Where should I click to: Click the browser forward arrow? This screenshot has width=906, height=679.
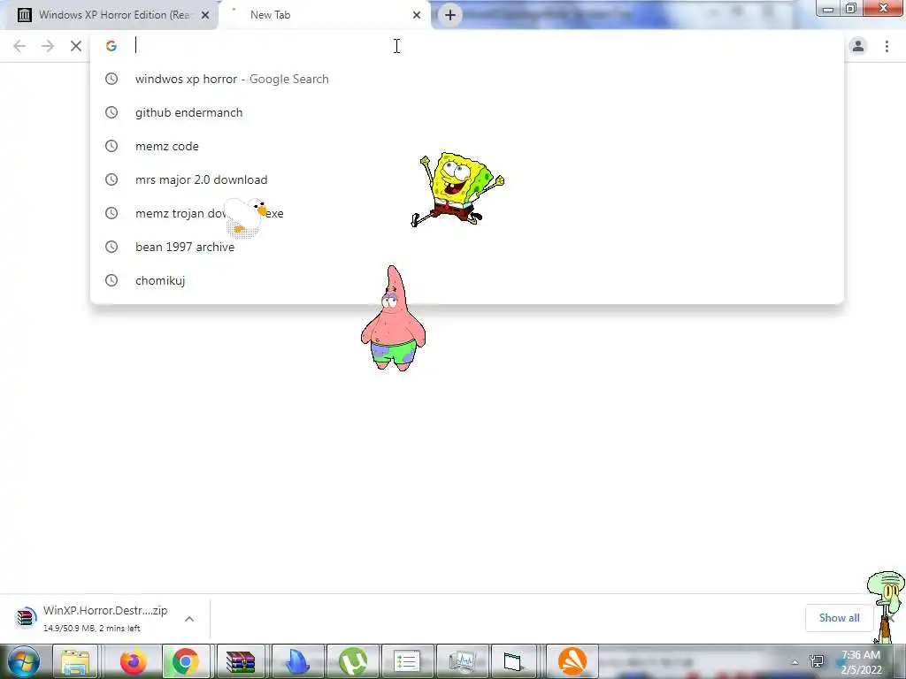[48, 46]
